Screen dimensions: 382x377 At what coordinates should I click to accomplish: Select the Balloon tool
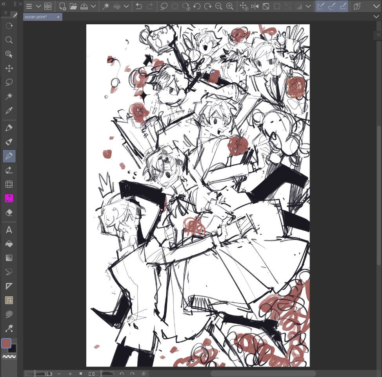pos(9,314)
